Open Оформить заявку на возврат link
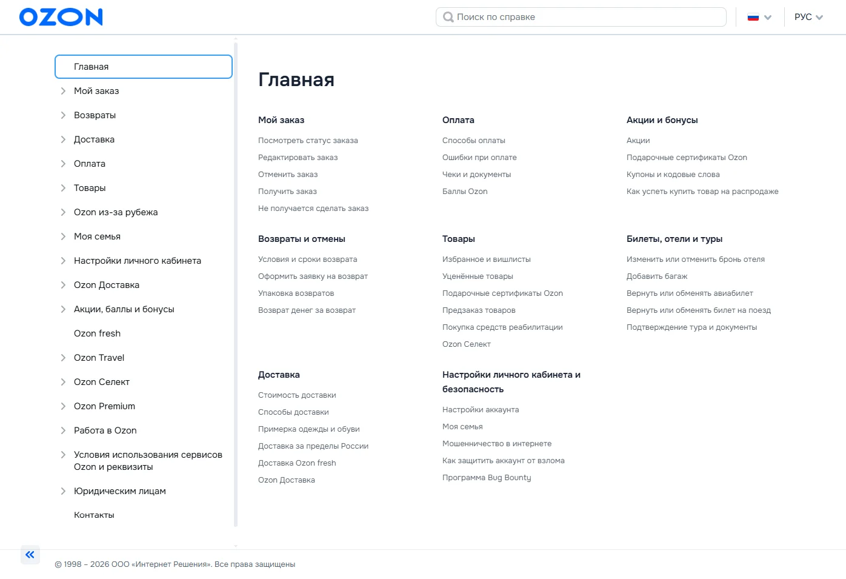846x579 pixels. 313,276
